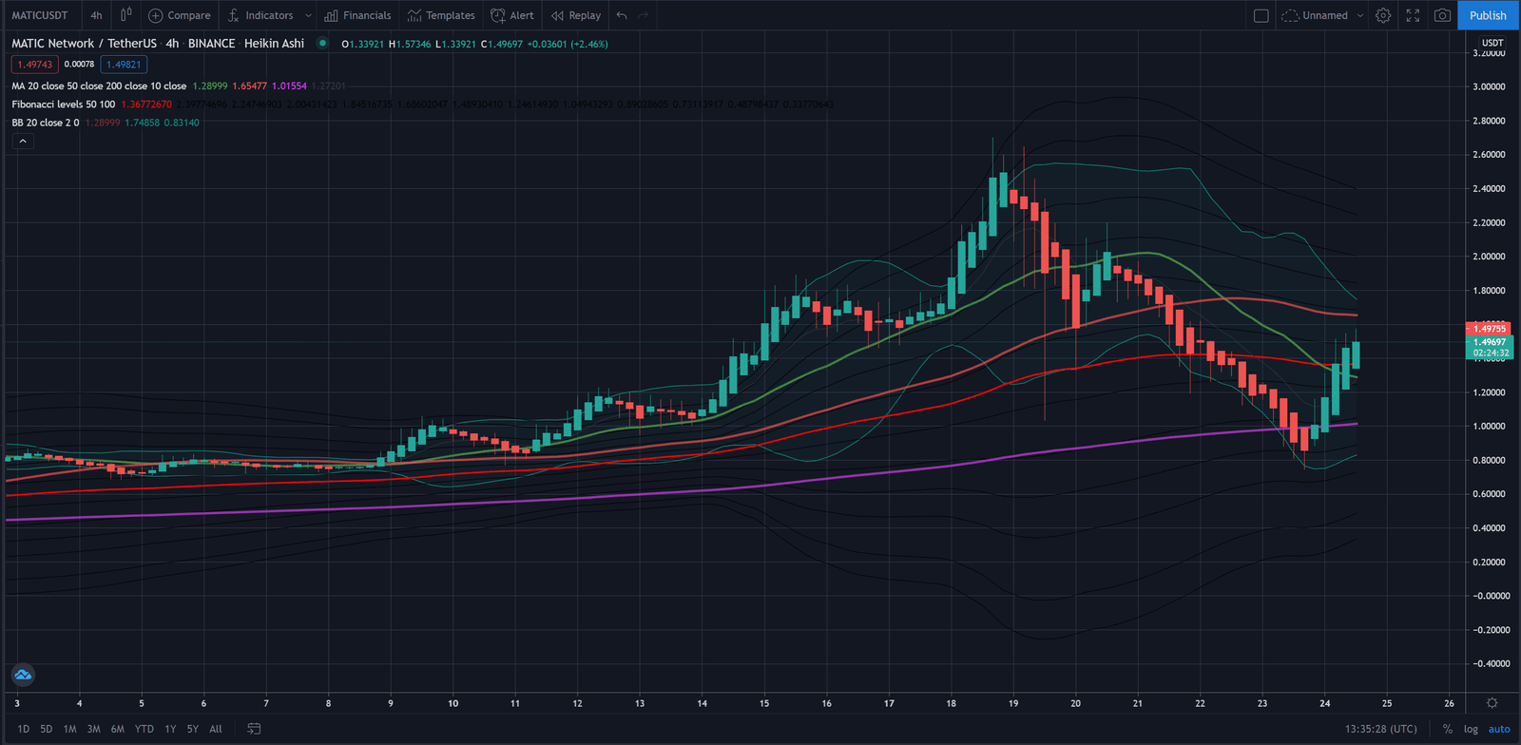Click the undo arrow in toolbar

coord(622,15)
